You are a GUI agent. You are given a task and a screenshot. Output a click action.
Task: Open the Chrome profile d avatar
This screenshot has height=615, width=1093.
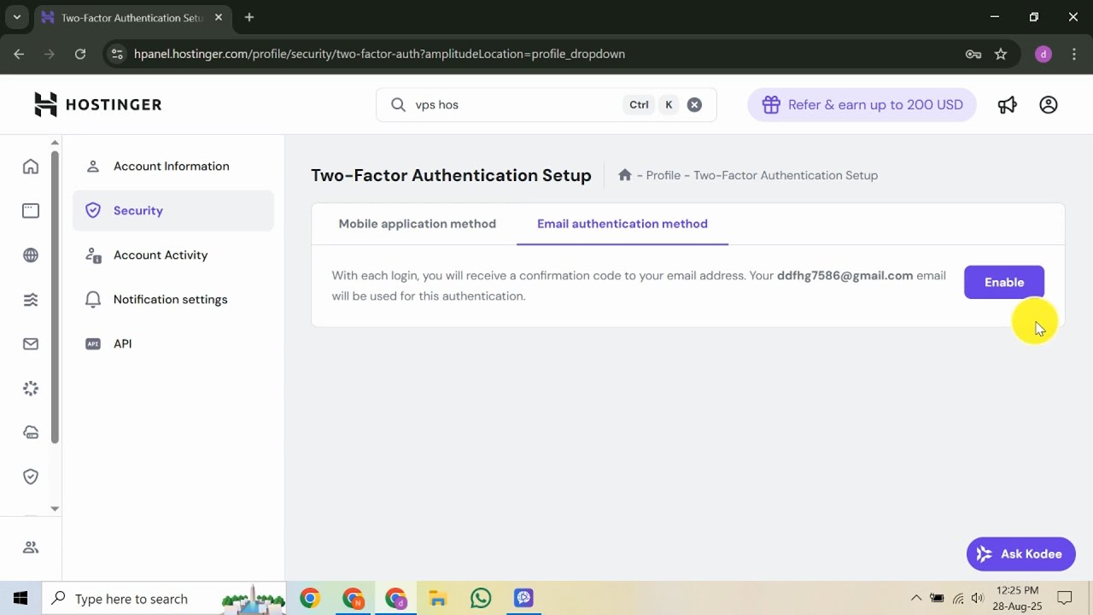pos(1043,54)
